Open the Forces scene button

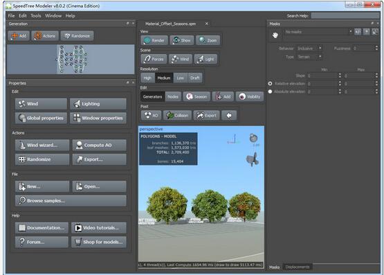tap(154, 59)
